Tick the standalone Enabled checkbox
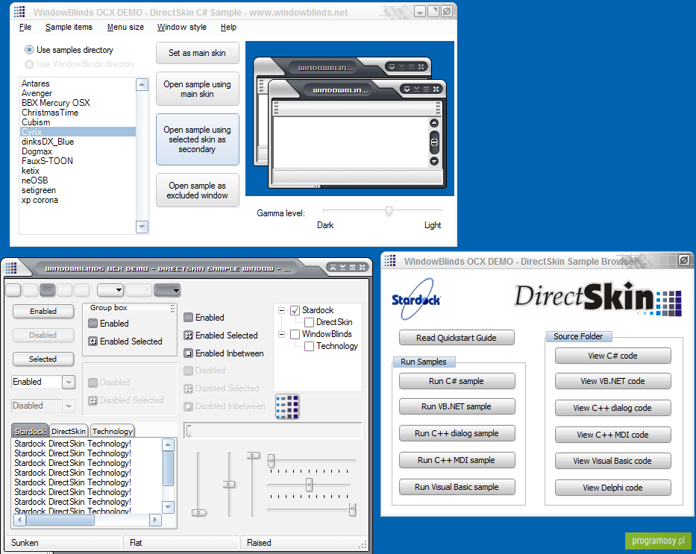This screenshot has height=554, width=696. (x=188, y=317)
